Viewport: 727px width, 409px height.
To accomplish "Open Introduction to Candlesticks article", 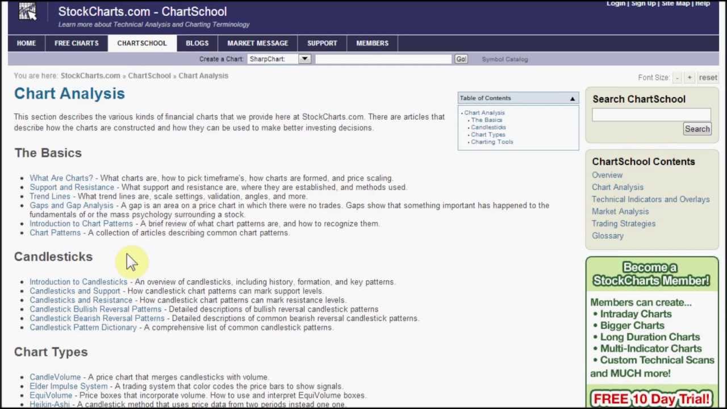I will click(x=78, y=282).
